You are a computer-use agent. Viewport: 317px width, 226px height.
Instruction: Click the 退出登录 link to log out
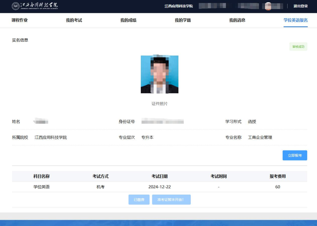(x=301, y=6)
